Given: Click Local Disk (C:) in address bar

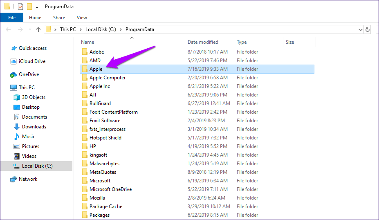Looking at the screenshot, I should pos(101,29).
